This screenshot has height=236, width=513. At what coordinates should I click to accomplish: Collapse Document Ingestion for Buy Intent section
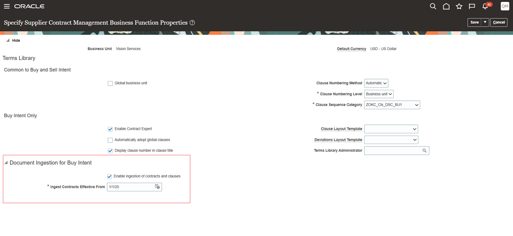pyautogui.click(x=6, y=163)
